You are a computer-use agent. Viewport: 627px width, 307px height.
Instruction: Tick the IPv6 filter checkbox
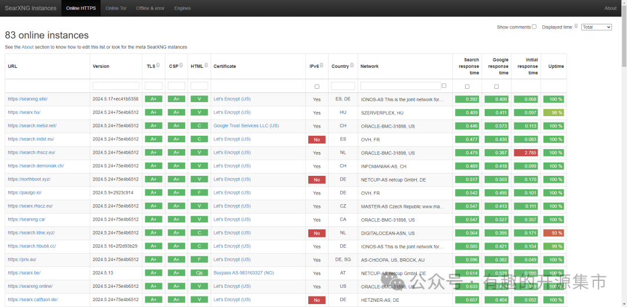(317, 86)
